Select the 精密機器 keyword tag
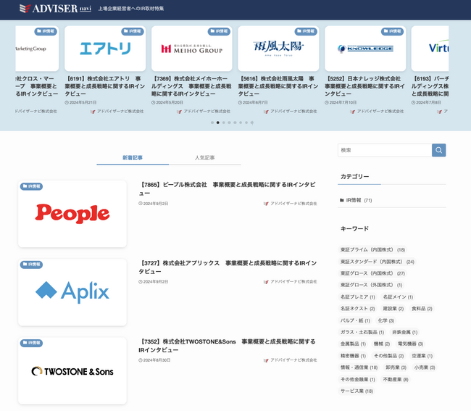 click(353, 356)
